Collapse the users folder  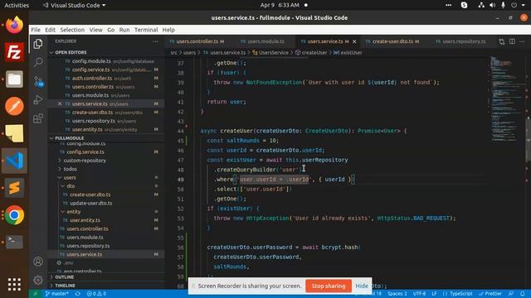[70, 177]
